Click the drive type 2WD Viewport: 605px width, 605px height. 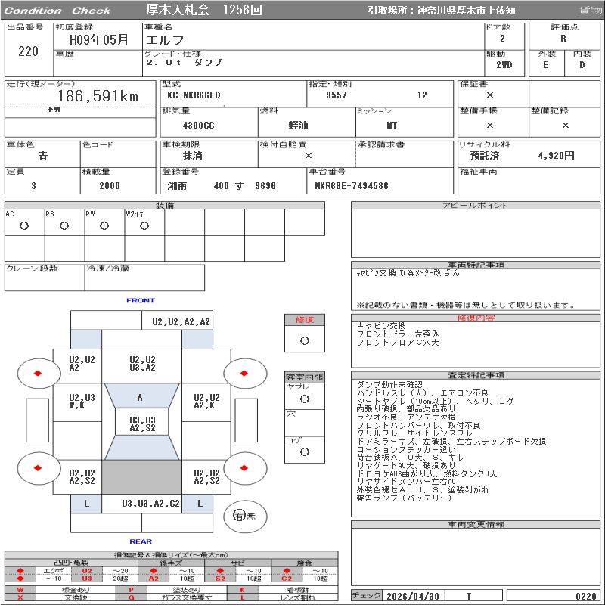pos(504,65)
